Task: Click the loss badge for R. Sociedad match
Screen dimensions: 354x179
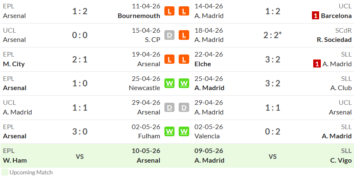Action: [x=184, y=35]
